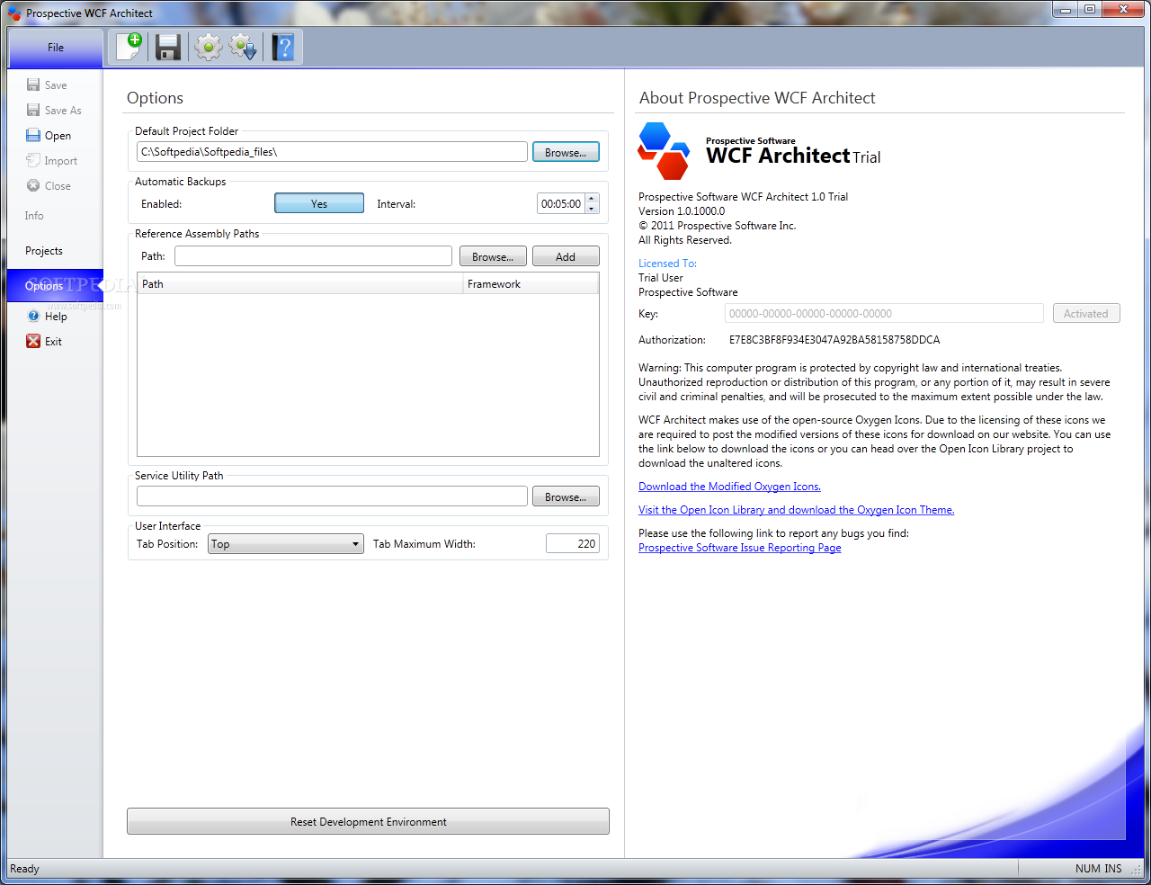Click the gear build icon in toolbar

(x=208, y=47)
